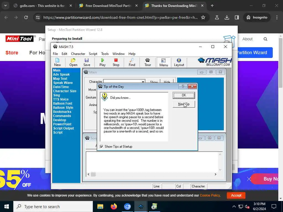
Task: Open the Chrome three-dot menu
Action: coord(277,17)
